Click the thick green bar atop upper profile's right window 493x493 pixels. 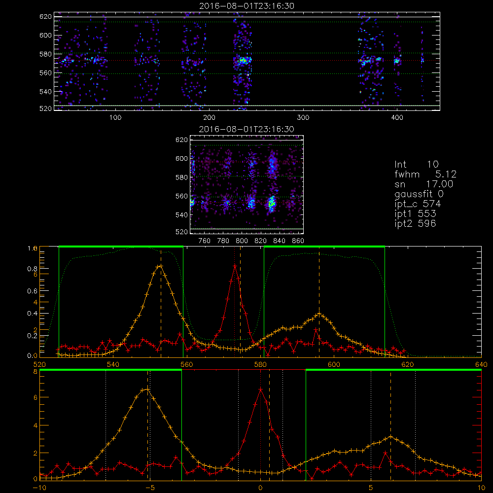pyautogui.click(x=324, y=246)
